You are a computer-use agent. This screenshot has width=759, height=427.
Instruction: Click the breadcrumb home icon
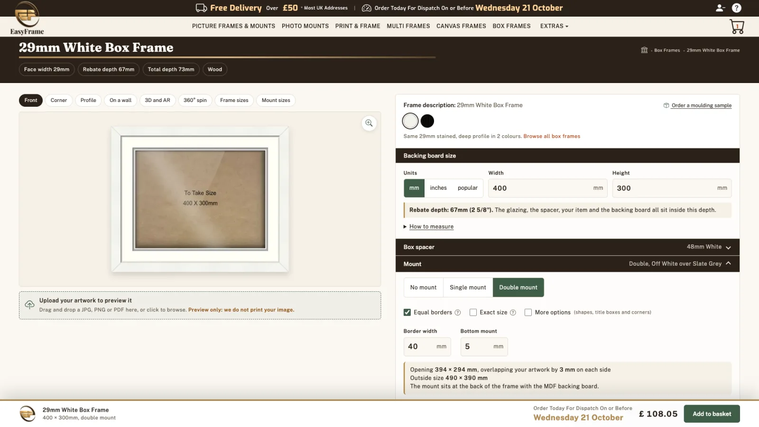pyautogui.click(x=644, y=50)
